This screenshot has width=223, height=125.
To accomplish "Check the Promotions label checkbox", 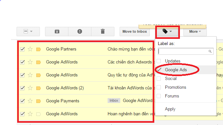I will 159,87.
